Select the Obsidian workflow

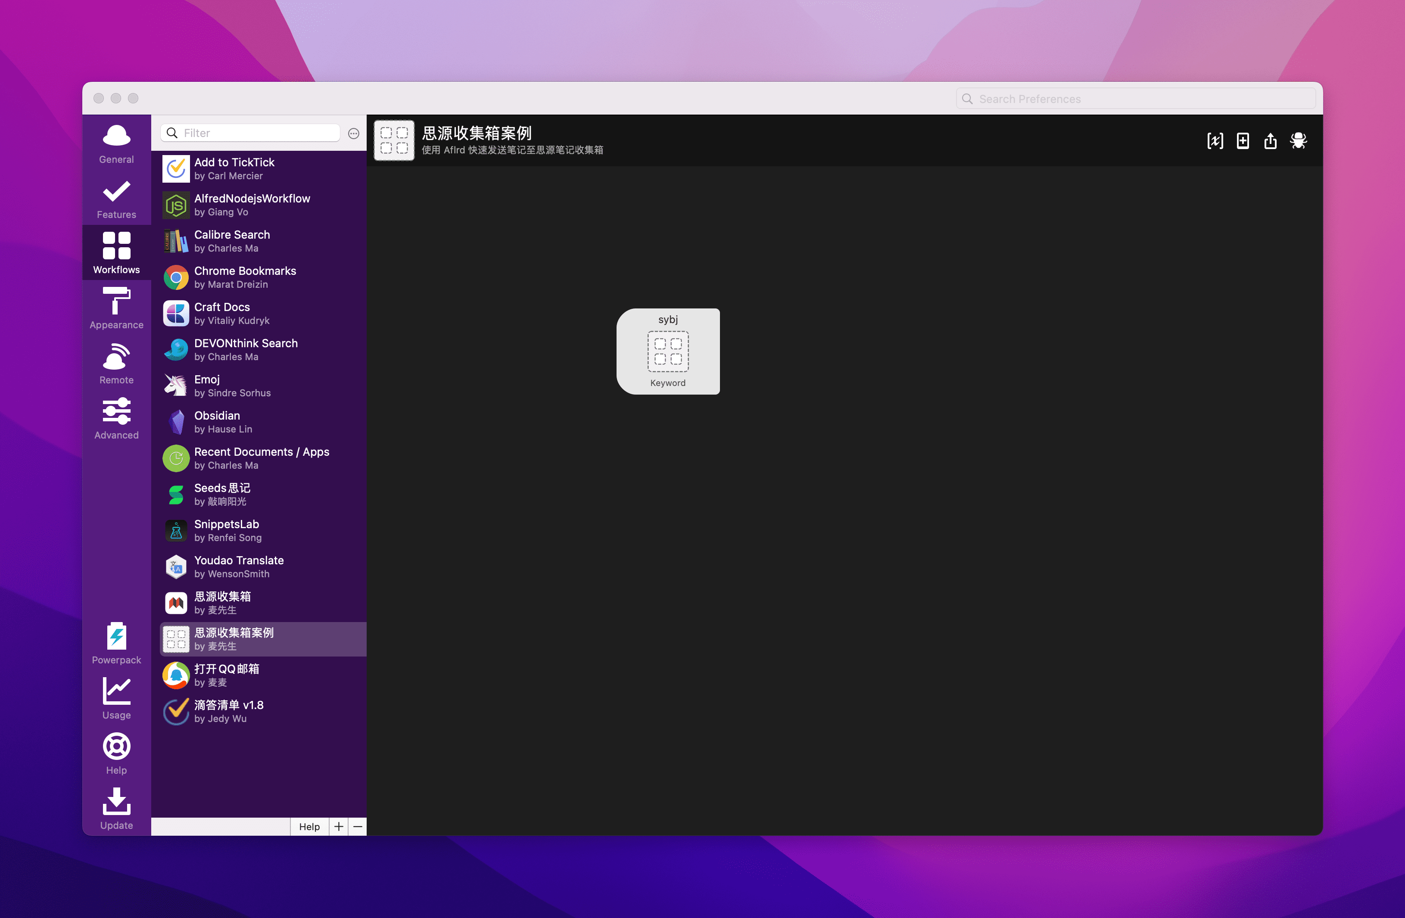coord(263,422)
